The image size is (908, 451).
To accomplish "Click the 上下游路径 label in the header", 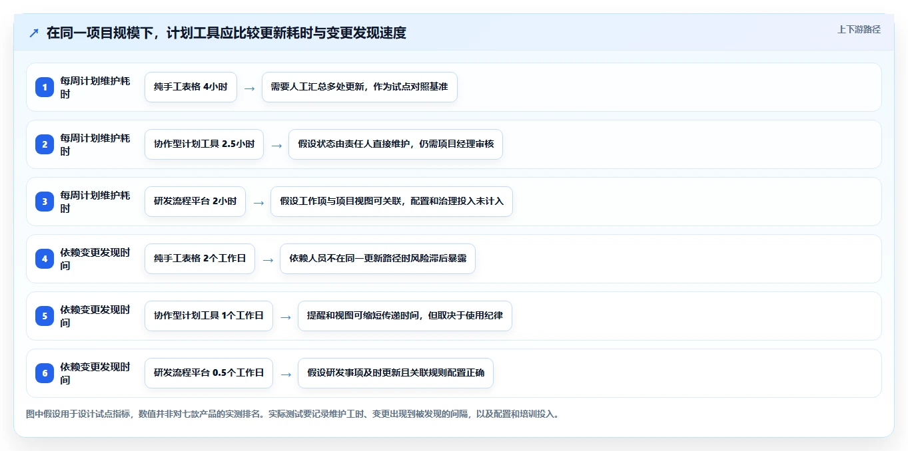I will (x=859, y=29).
